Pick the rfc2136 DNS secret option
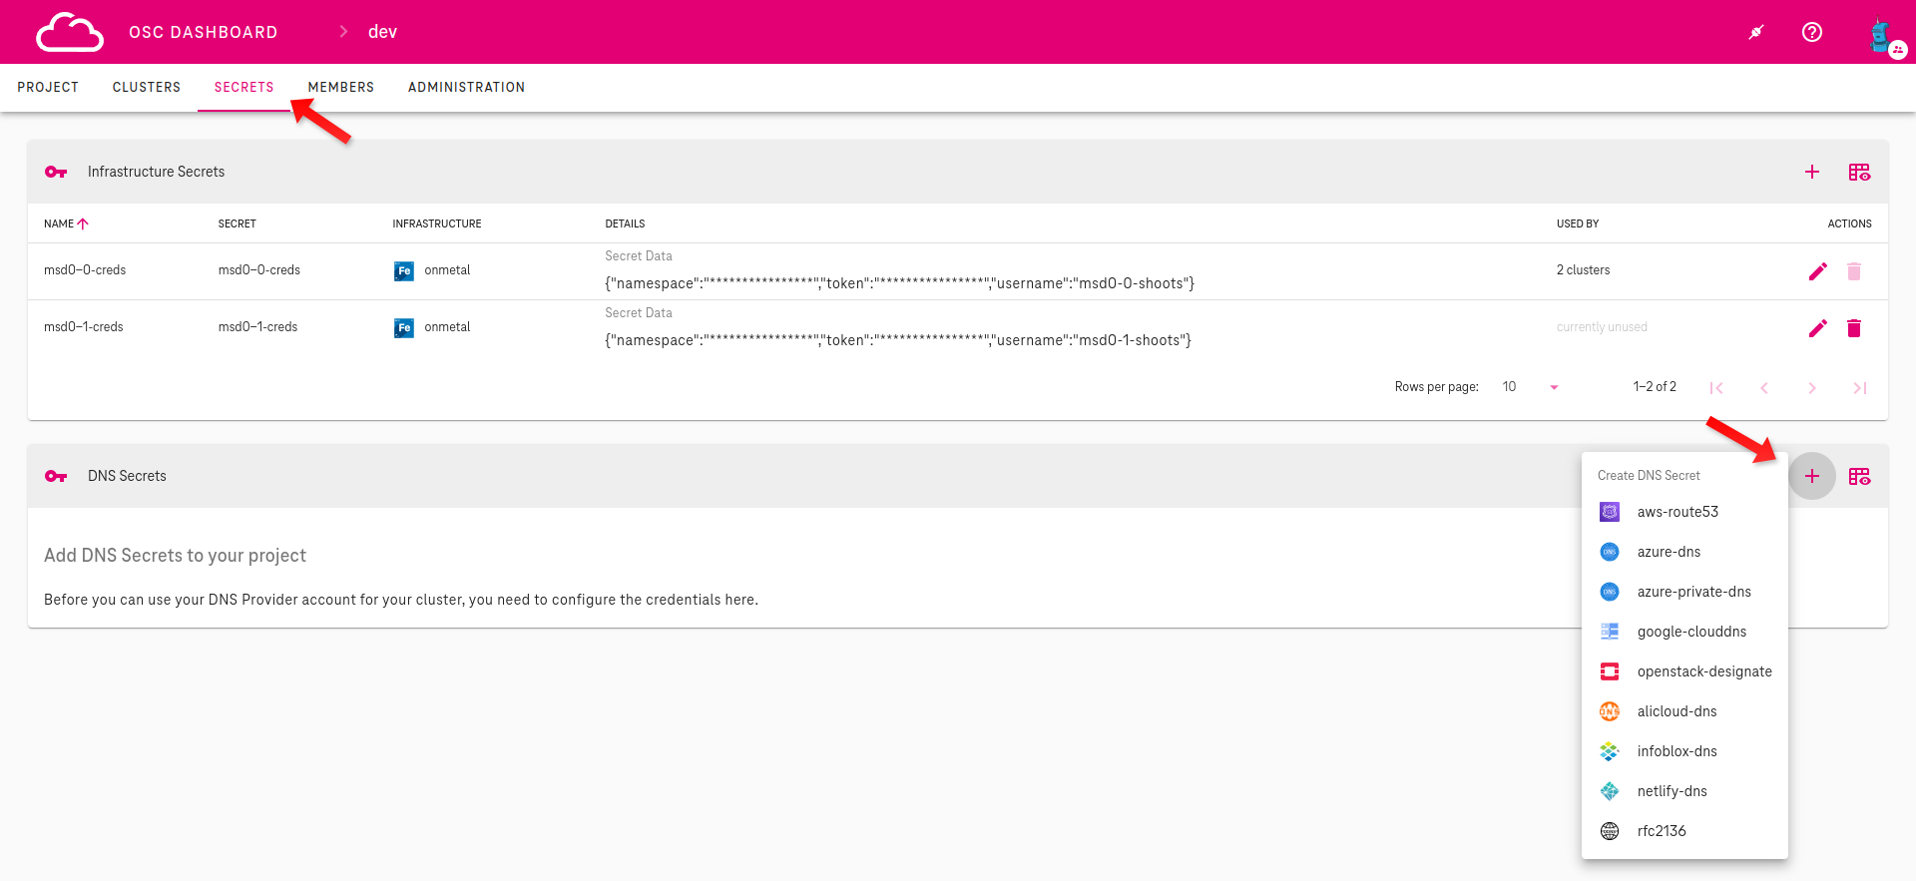This screenshot has height=881, width=1916. click(1662, 831)
